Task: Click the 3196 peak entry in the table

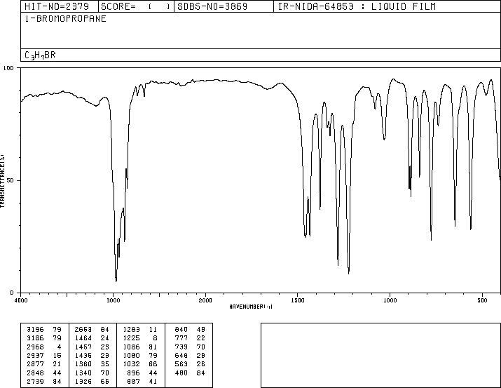Action: (x=44, y=330)
